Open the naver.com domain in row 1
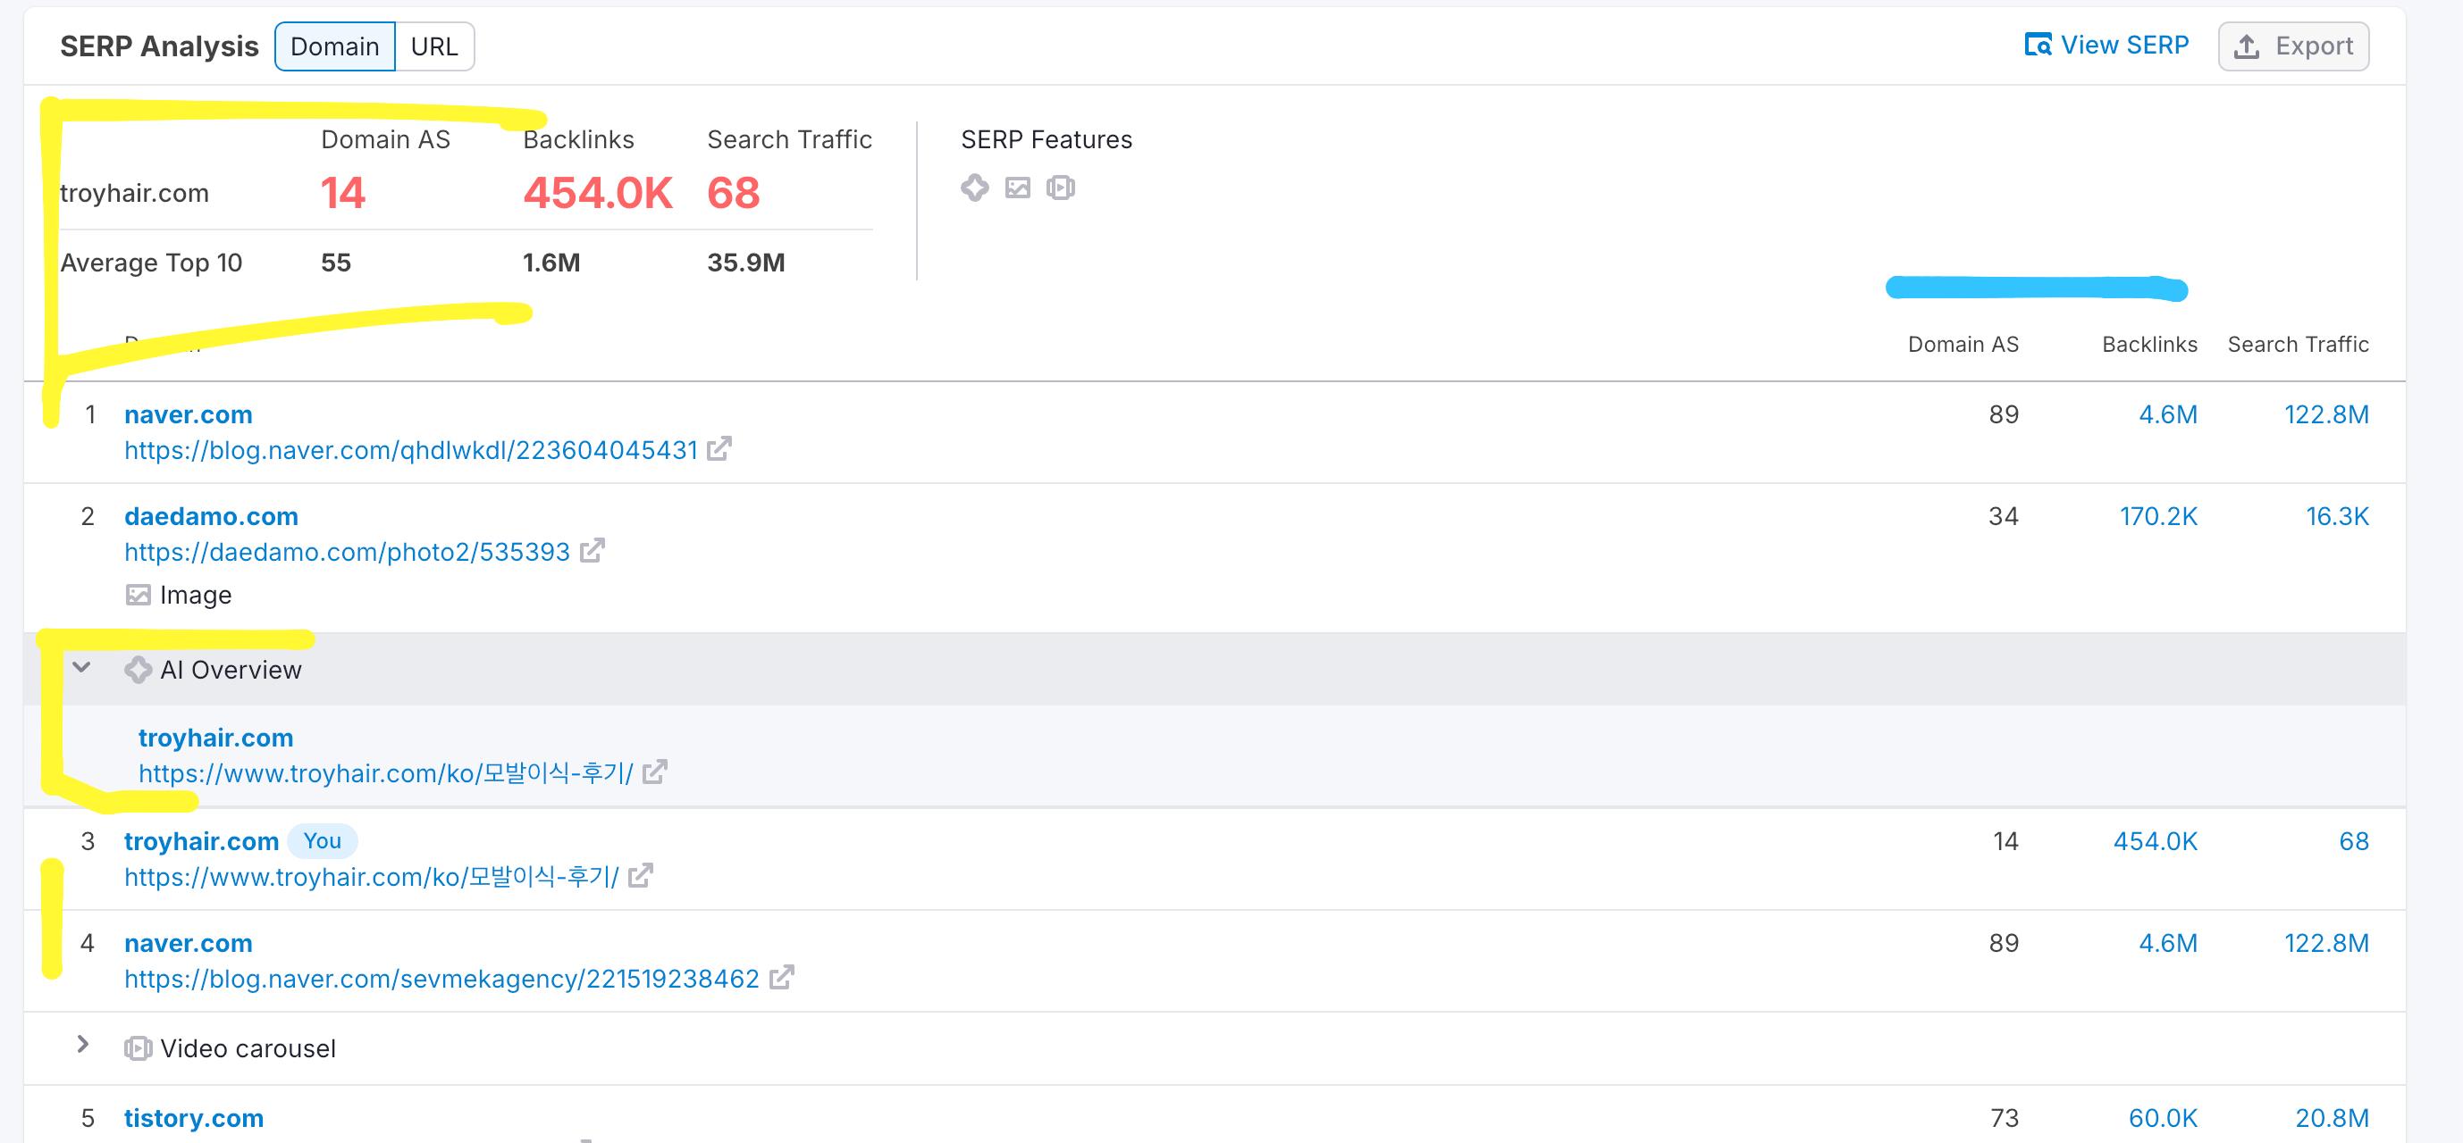The width and height of the screenshot is (2463, 1143). click(189, 413)
